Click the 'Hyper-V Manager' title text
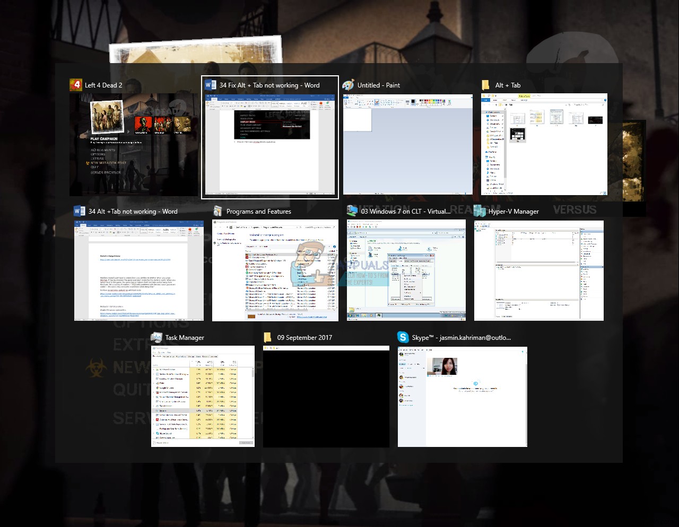This screenshot has height=527, width=679. (x=513, y=211)
